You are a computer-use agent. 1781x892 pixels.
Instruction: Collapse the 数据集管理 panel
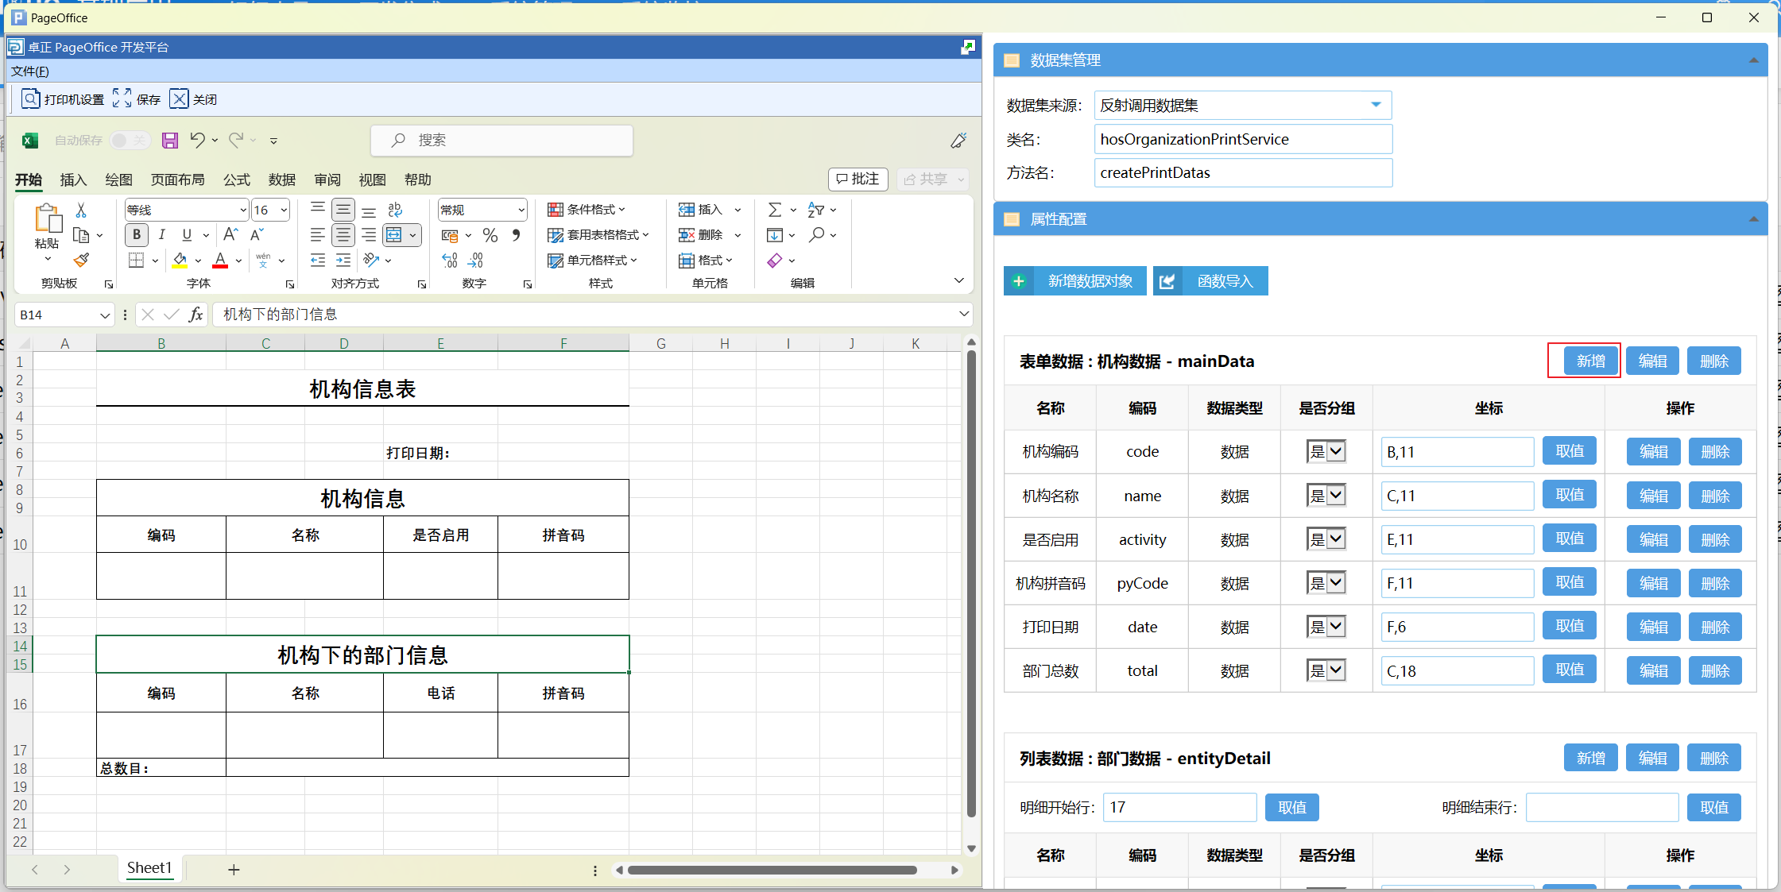[1753, 60]
